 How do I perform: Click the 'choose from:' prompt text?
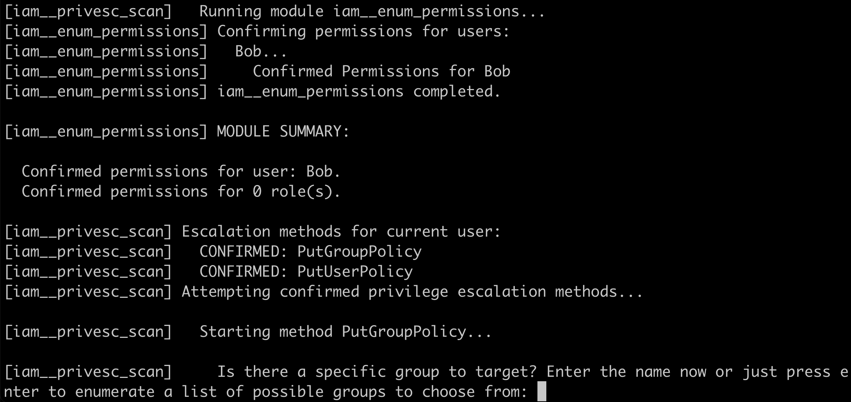474,392
